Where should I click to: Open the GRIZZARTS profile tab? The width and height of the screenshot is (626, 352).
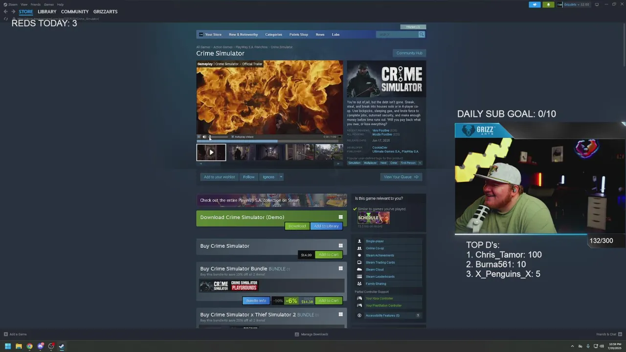(105, 11)
